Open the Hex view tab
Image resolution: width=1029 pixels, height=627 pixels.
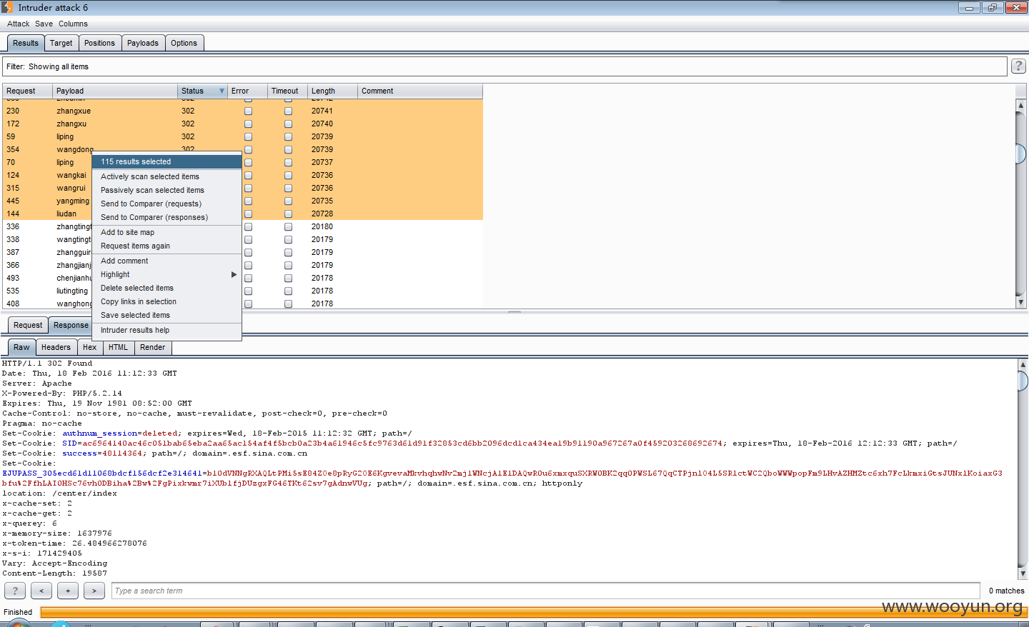pos(89,347)
